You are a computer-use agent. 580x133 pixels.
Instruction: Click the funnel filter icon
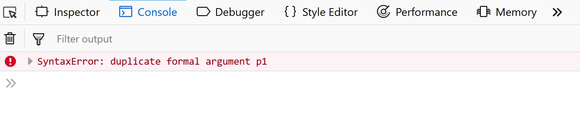coord(39,39)
